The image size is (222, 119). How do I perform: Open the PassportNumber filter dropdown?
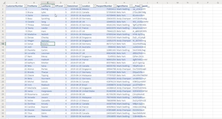115,6
